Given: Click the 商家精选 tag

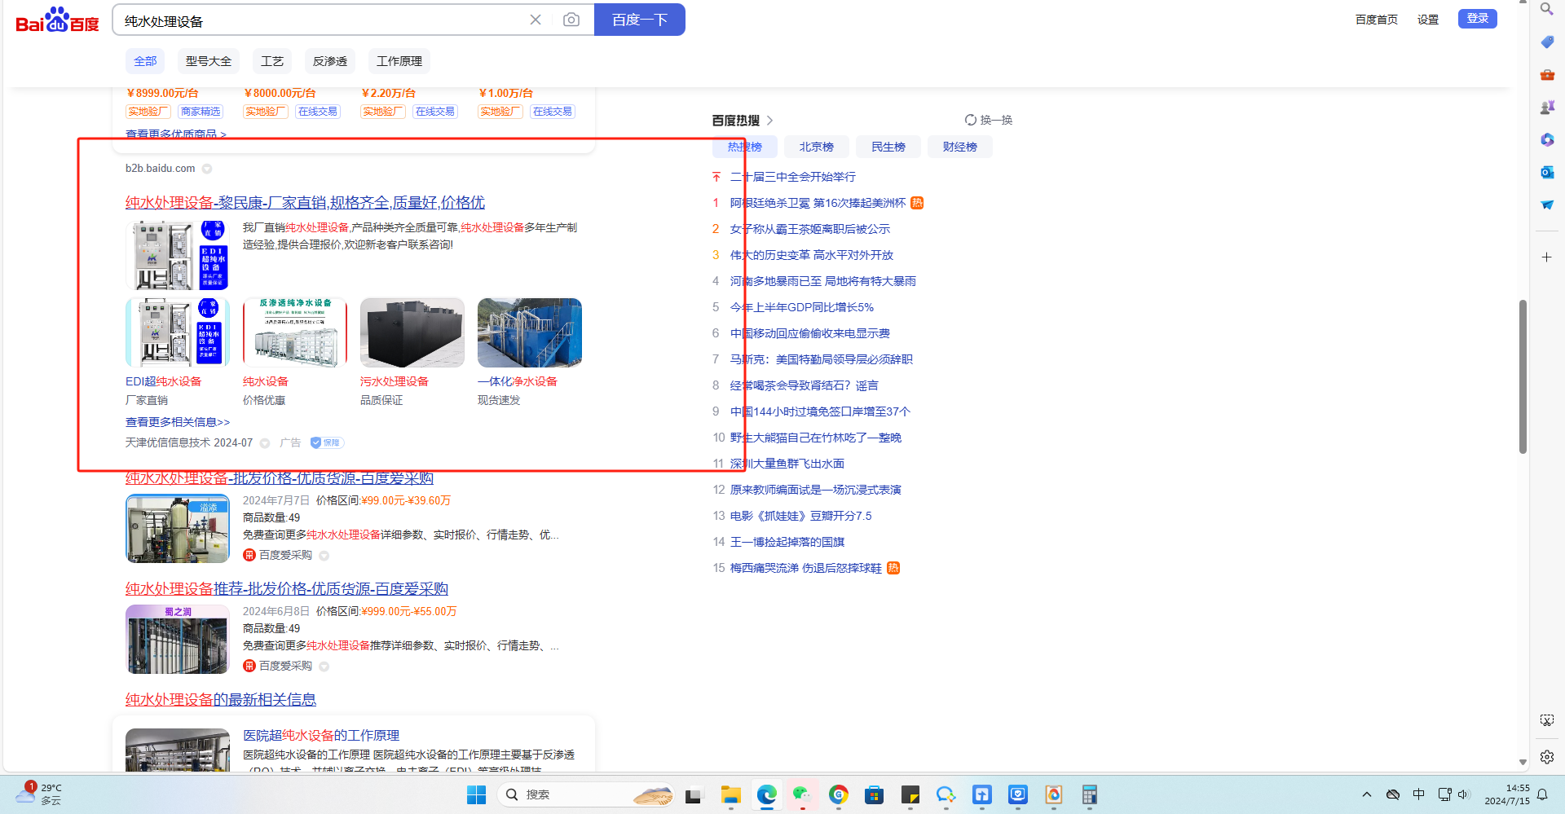Looking at the screenshot, I should [x=201, y=112].
